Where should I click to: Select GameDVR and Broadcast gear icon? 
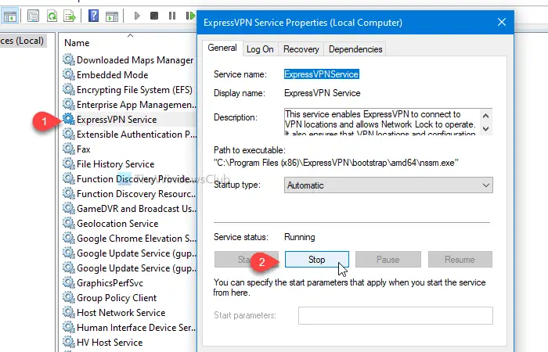tap(69, 208)
